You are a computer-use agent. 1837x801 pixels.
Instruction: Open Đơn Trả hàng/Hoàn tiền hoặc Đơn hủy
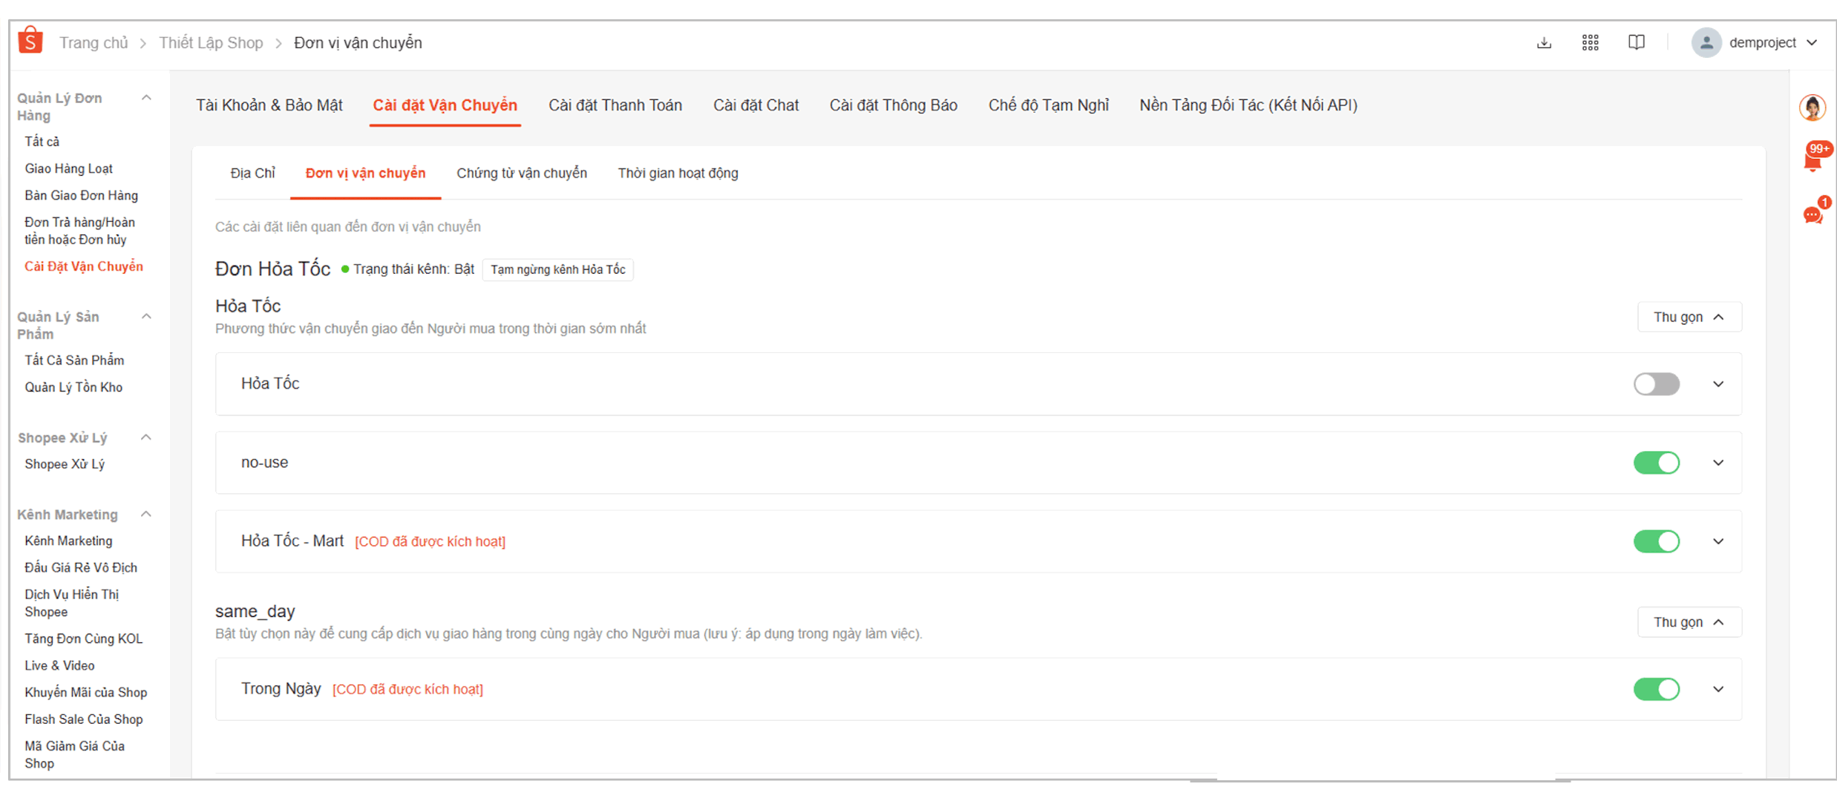coord(80,231)
